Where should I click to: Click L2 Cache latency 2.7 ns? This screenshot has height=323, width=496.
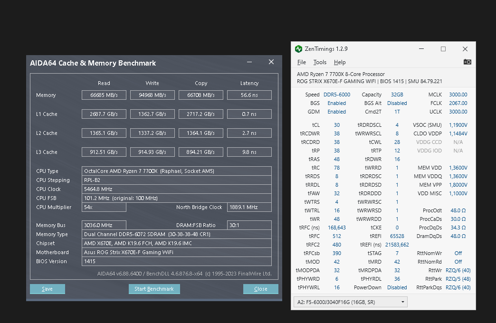(x=249, y=133)
